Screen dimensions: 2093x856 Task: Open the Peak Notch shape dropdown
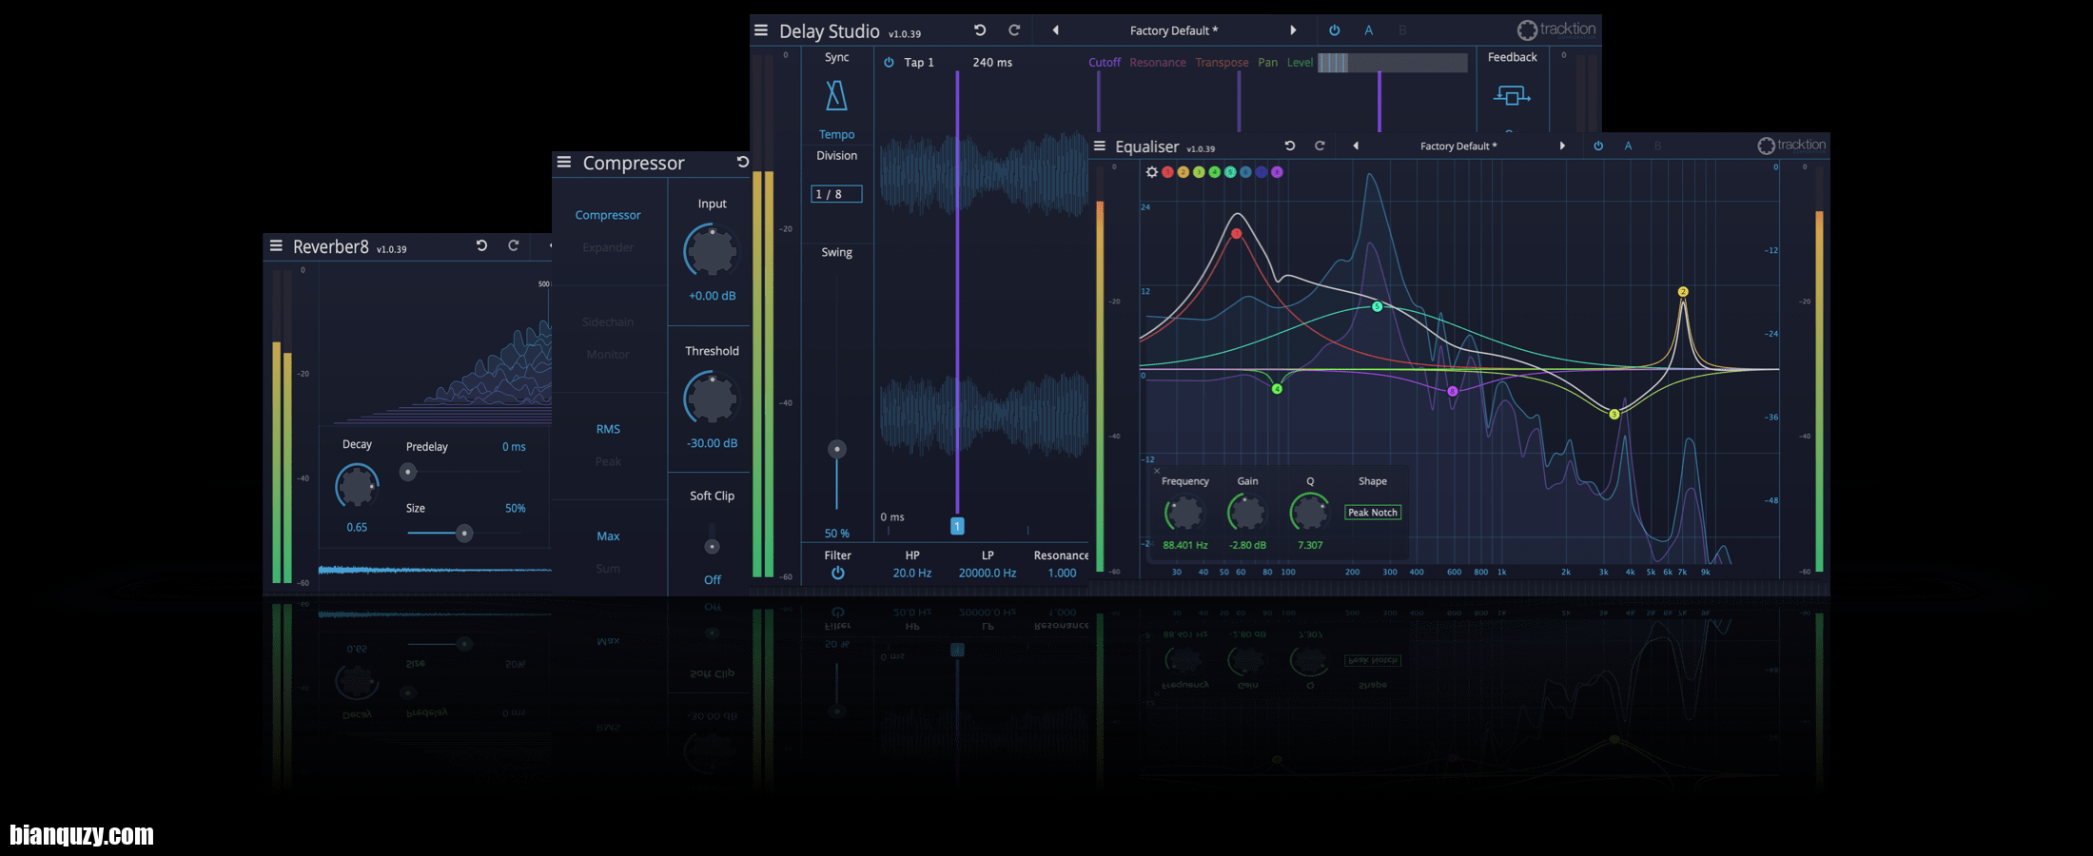click(1372, 513)
